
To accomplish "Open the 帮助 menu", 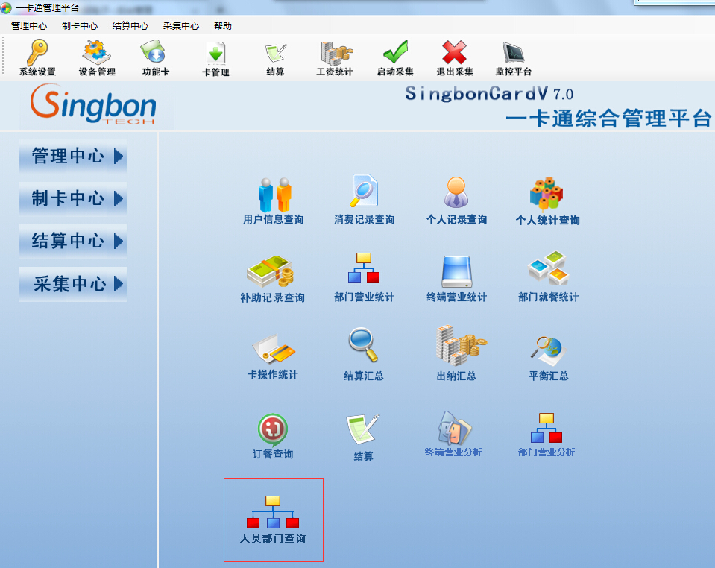I will pyautogui.click(x=223, y=26).
